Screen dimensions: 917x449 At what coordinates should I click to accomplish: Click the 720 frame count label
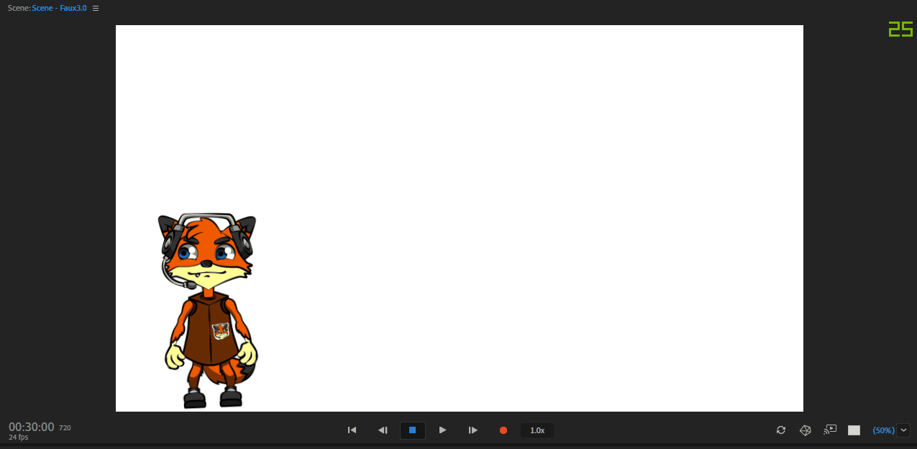pos(65,427)
